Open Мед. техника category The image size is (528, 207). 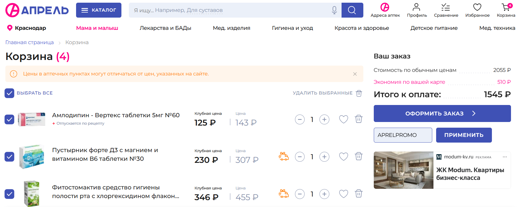point(497,28)
